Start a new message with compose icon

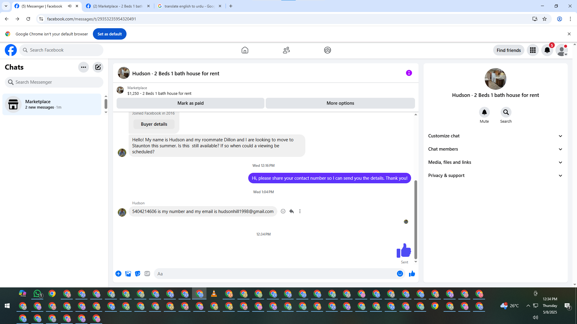click(98, 67)
